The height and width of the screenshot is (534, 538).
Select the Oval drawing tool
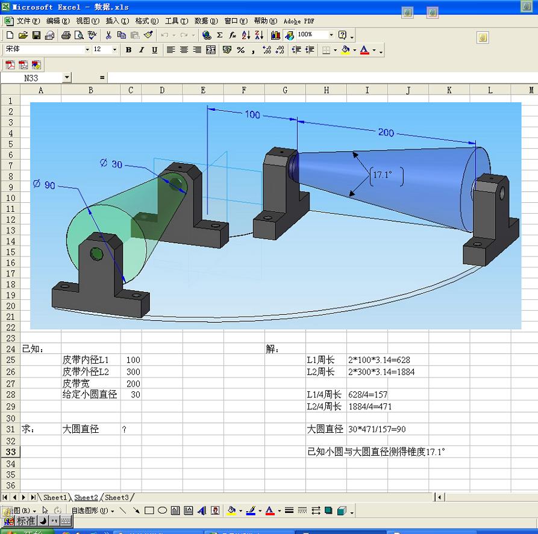coord(162,511)
